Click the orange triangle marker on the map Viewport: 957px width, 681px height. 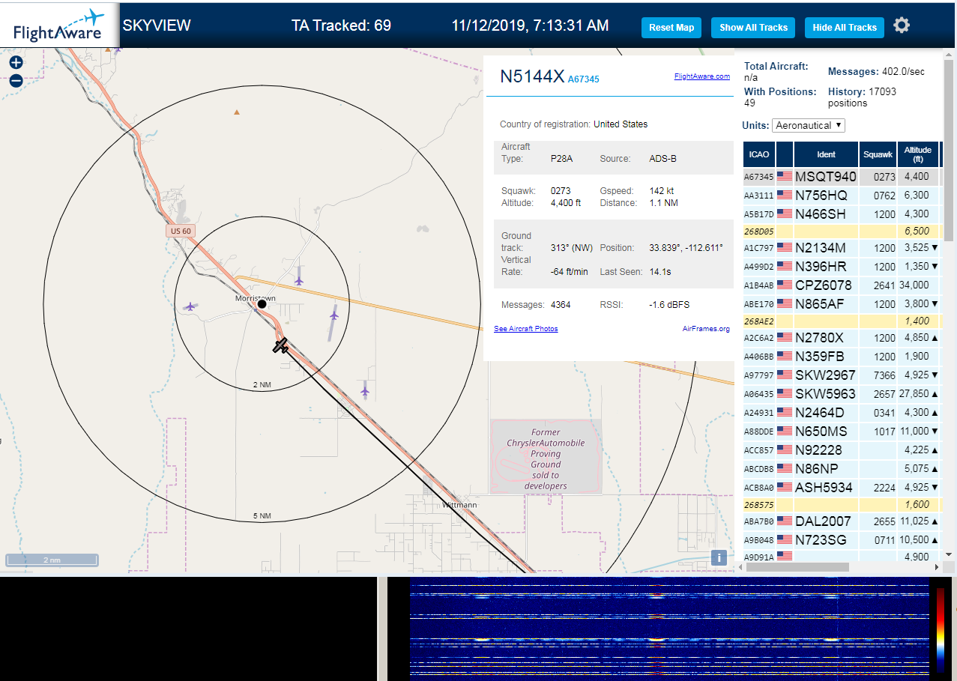(x=237, y=112)
